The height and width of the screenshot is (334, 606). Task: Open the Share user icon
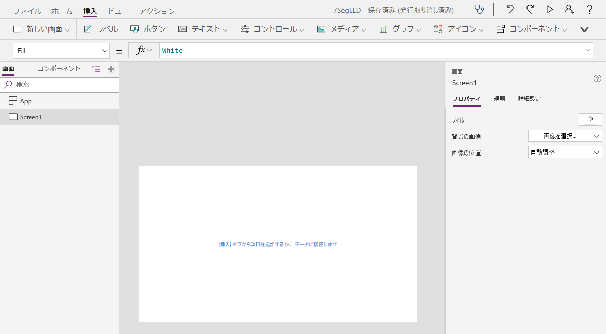pyautogui.click(x=570, y=9)
